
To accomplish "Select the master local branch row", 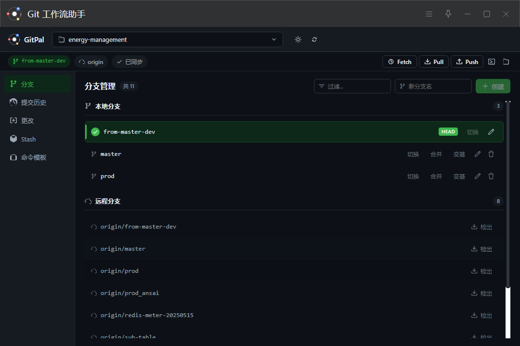I will [x=294, y=154].
